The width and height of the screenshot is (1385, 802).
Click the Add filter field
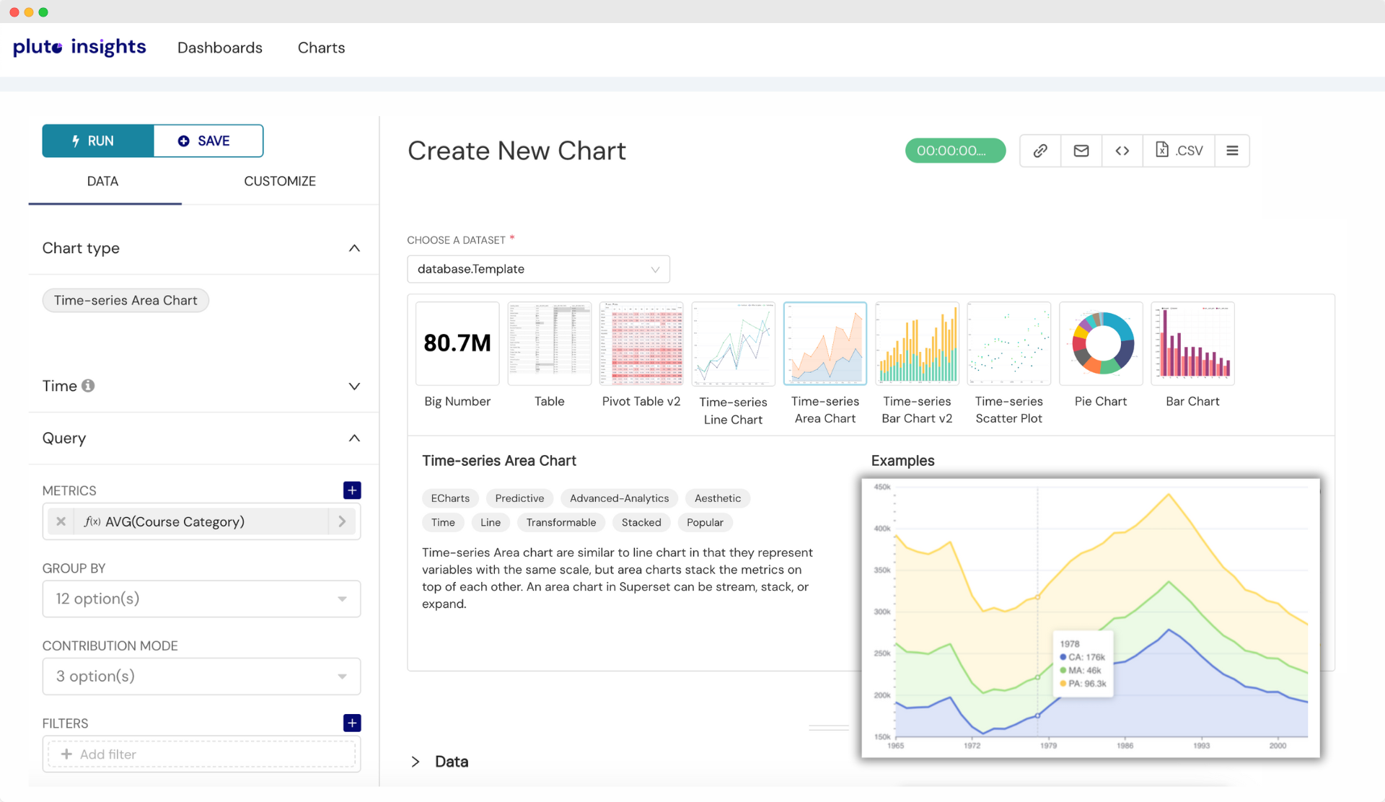(x=201, y=754)
